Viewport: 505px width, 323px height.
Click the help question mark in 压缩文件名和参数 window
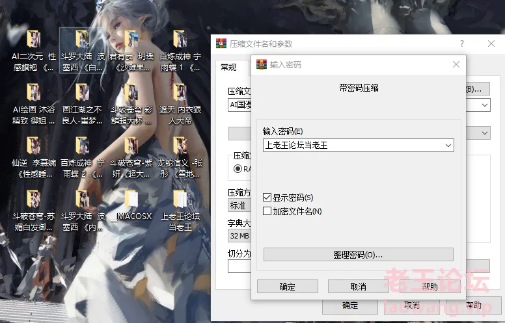(462, 44)
